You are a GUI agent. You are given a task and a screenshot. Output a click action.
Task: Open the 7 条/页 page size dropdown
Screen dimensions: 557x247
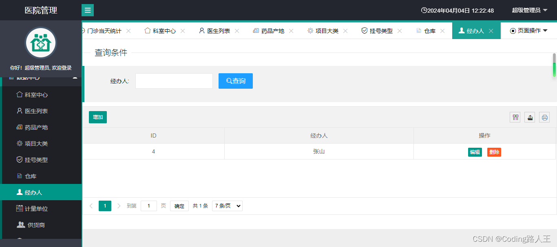click(227, 206)
